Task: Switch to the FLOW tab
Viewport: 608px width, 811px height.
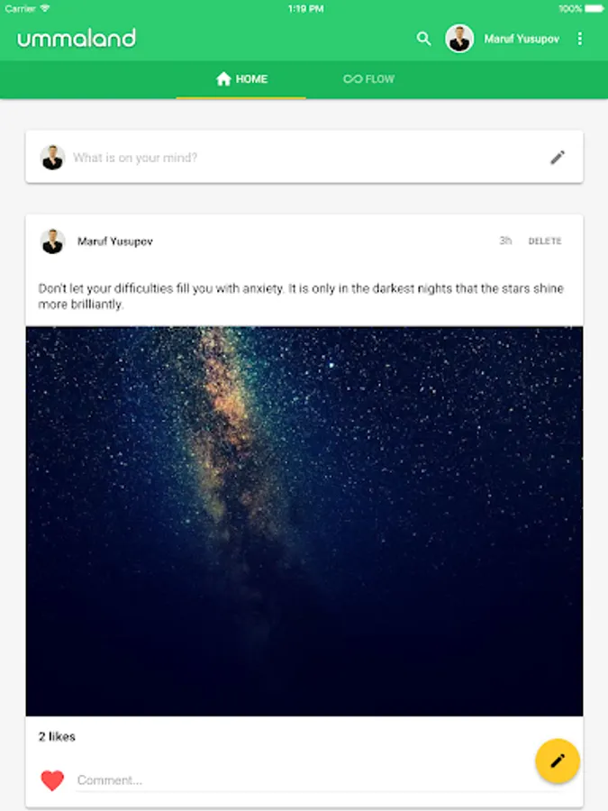Action: point(369,79)
